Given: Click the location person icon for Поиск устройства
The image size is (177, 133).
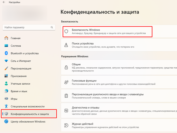Looking at the screenshot, I should (66, 45).
